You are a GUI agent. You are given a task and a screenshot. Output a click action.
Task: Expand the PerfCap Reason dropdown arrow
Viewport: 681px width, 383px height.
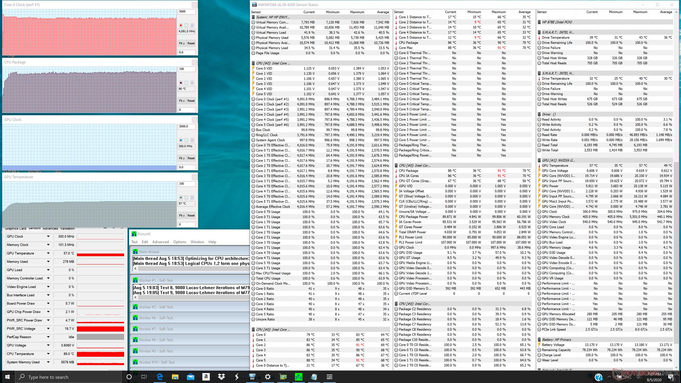48,337
